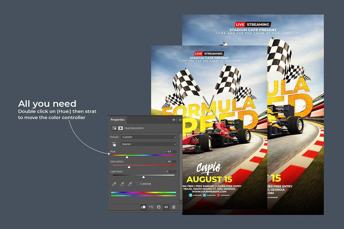Open the Master channel dropdown

(148, 144)
